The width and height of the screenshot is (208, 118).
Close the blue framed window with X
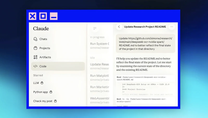coord(32,16)
